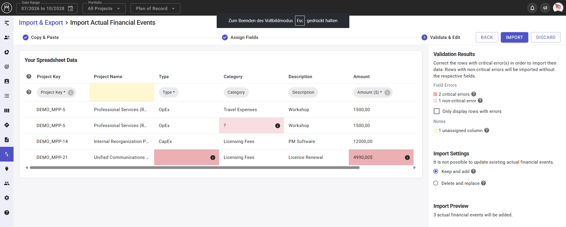Open the Portfolio 'All Projects' dropdown
566x227 pixels.
104,9
